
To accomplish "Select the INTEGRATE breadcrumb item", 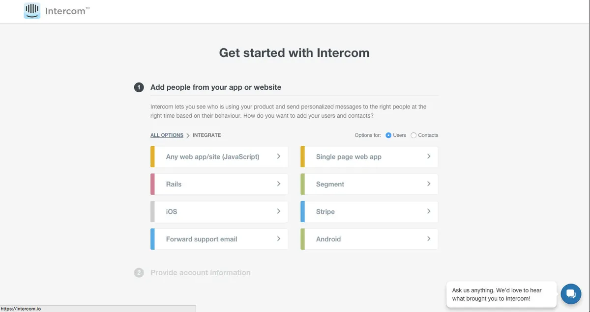I will click(x=206, y=135).
